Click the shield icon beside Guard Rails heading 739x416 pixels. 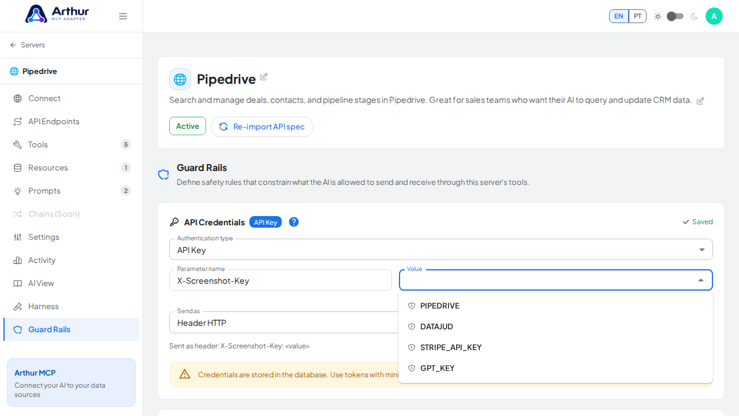(163, 174)
